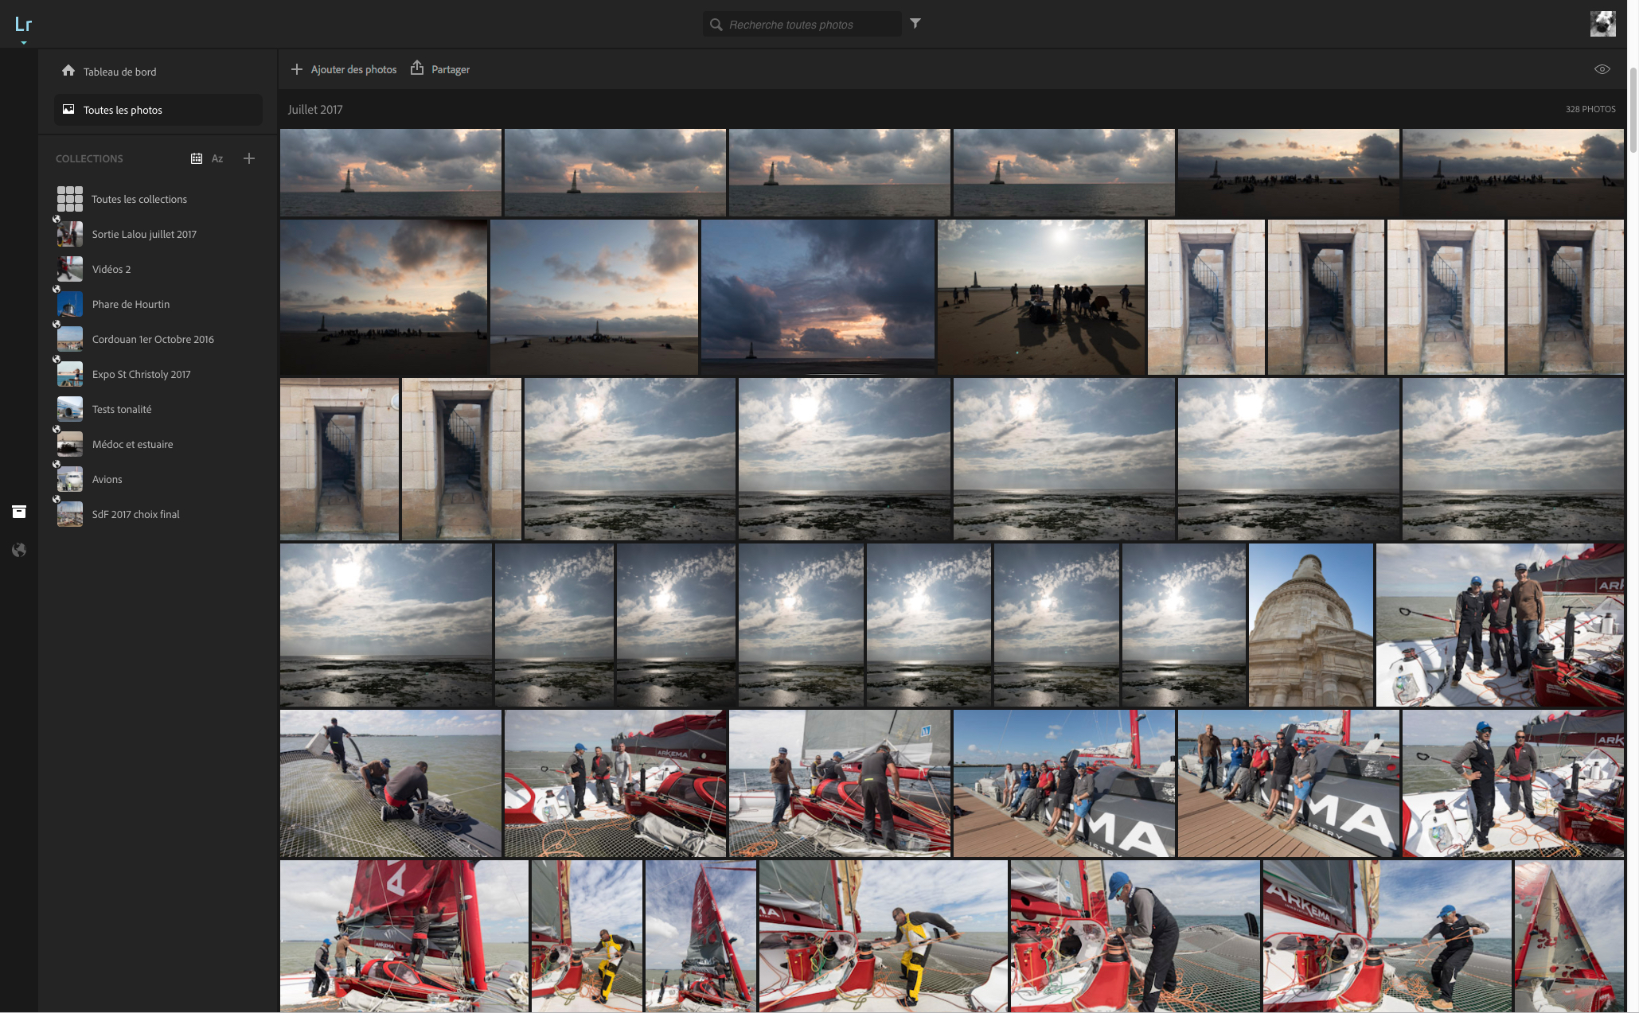Open Toutes les collections grid icon

coord(70,199)
